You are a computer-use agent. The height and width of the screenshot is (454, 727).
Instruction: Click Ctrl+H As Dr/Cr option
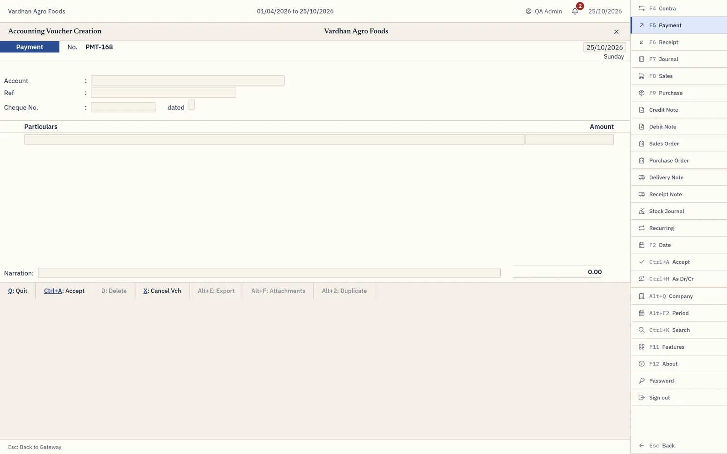coord(679,279)
